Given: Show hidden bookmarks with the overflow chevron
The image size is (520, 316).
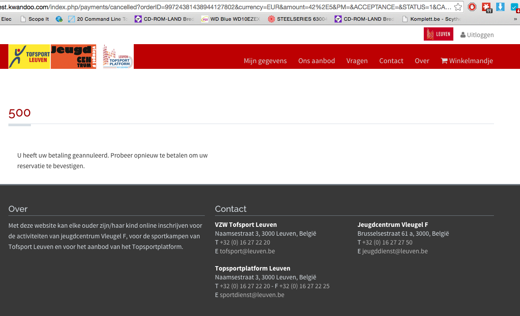Looking at the screenshot, I should click(515, 19).
